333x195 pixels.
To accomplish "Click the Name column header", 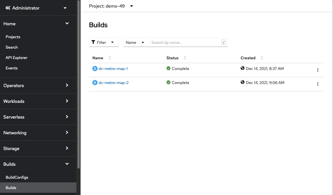I will click(98, 58).
